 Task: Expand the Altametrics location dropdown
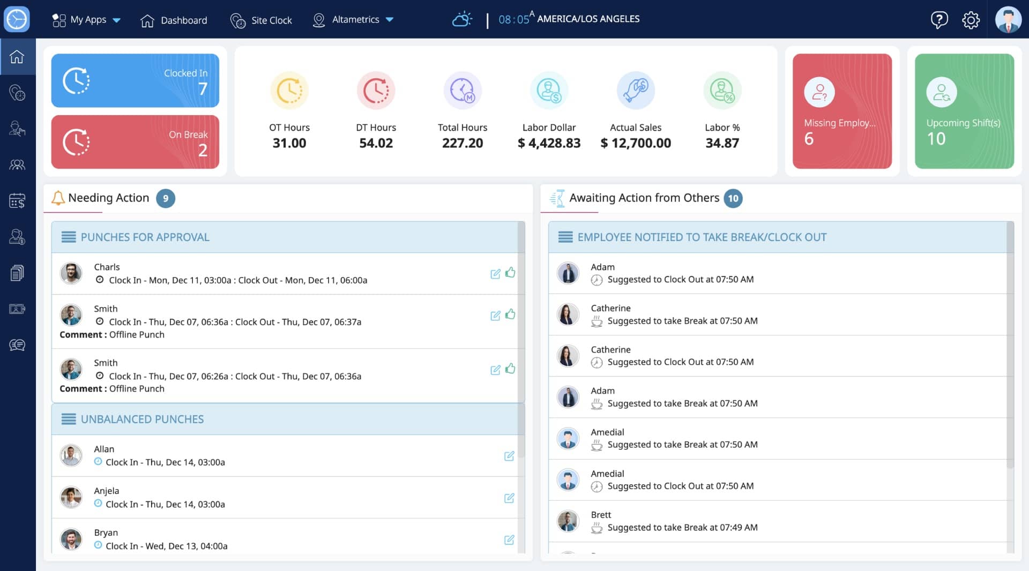pyautogui.click(x=353, y=20)
